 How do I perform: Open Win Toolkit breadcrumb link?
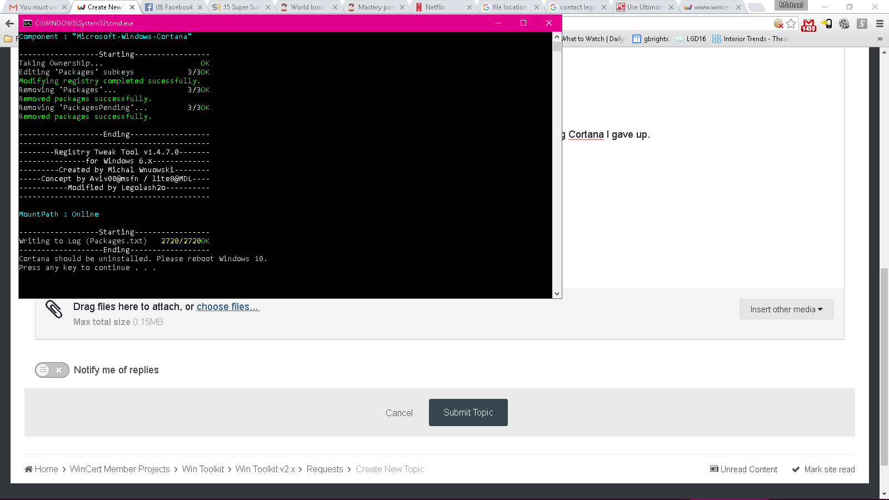[203, 469]
